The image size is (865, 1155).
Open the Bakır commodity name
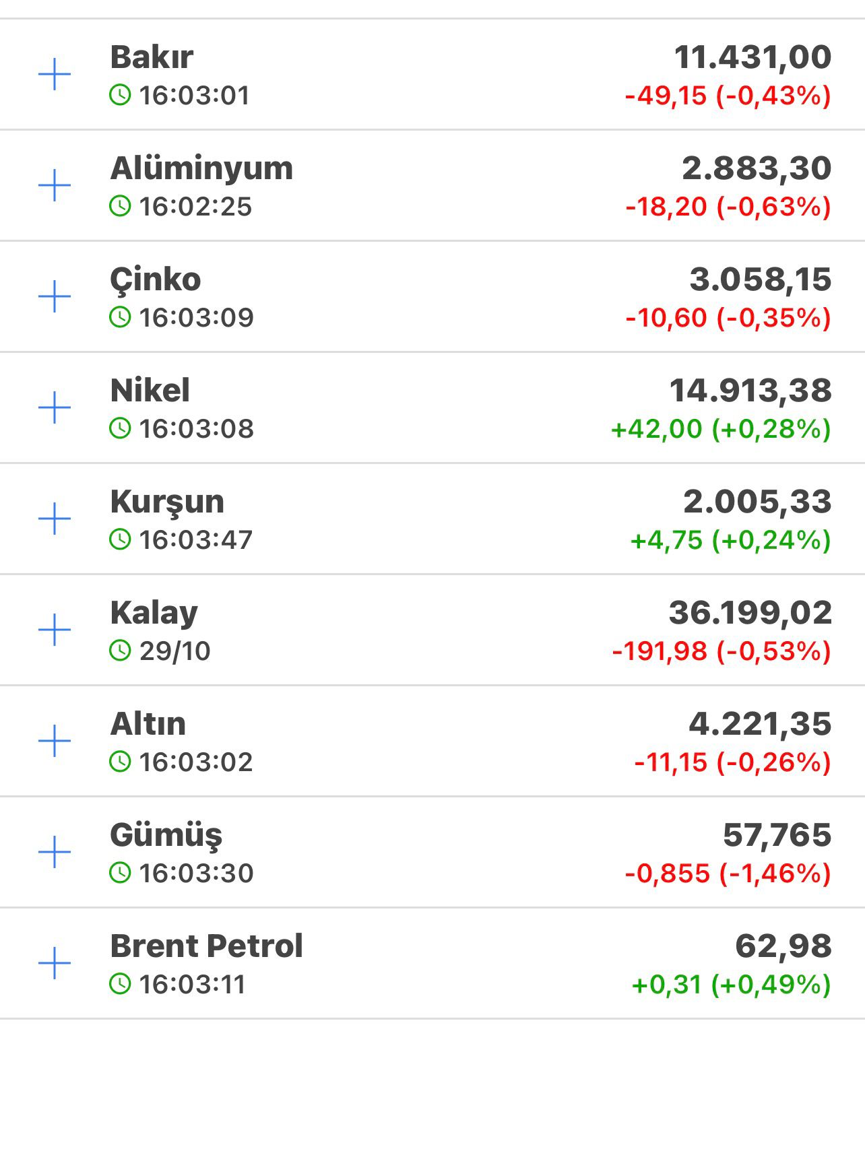(152, 57)
